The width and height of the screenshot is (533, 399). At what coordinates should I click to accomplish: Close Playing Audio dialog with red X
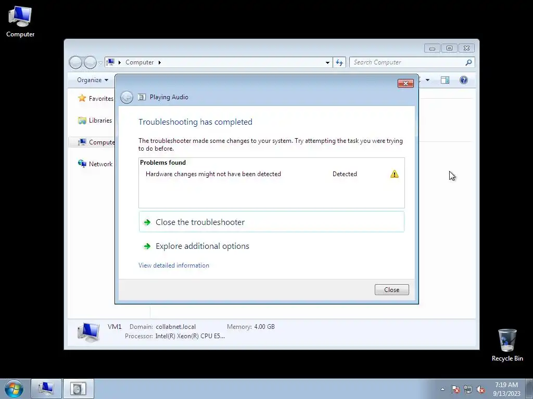point(405,84)
